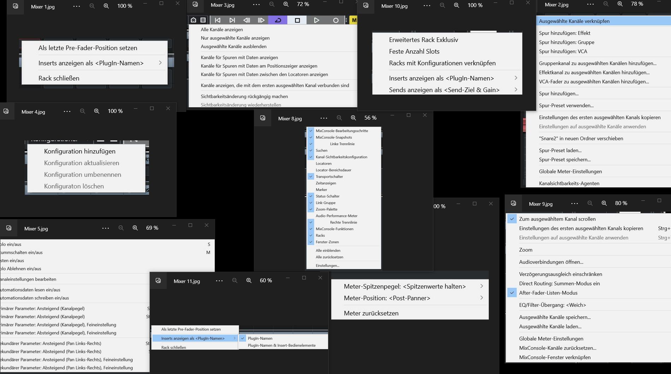Image resolution: width=671 pixels, height=374 pixels.
Task: Select PlugIn-Namen & Insert-Bedienelemente option
Action: pos(281,345)
